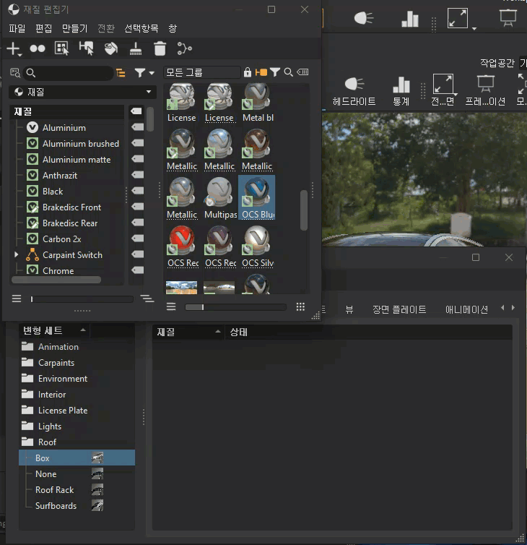Click the orange tree view icon
The width and height of the screenshot is (527, 545).
121,73
